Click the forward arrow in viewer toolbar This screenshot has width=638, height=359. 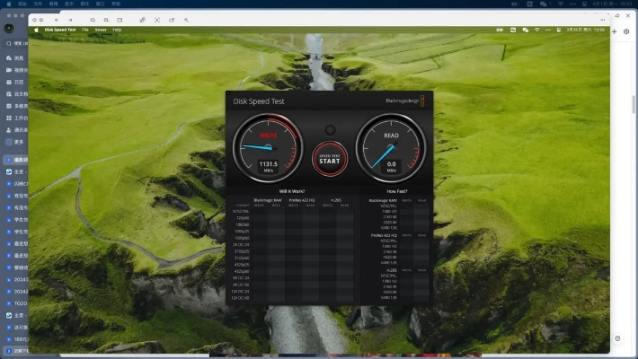pyautogui.click(x=70, y=19)
